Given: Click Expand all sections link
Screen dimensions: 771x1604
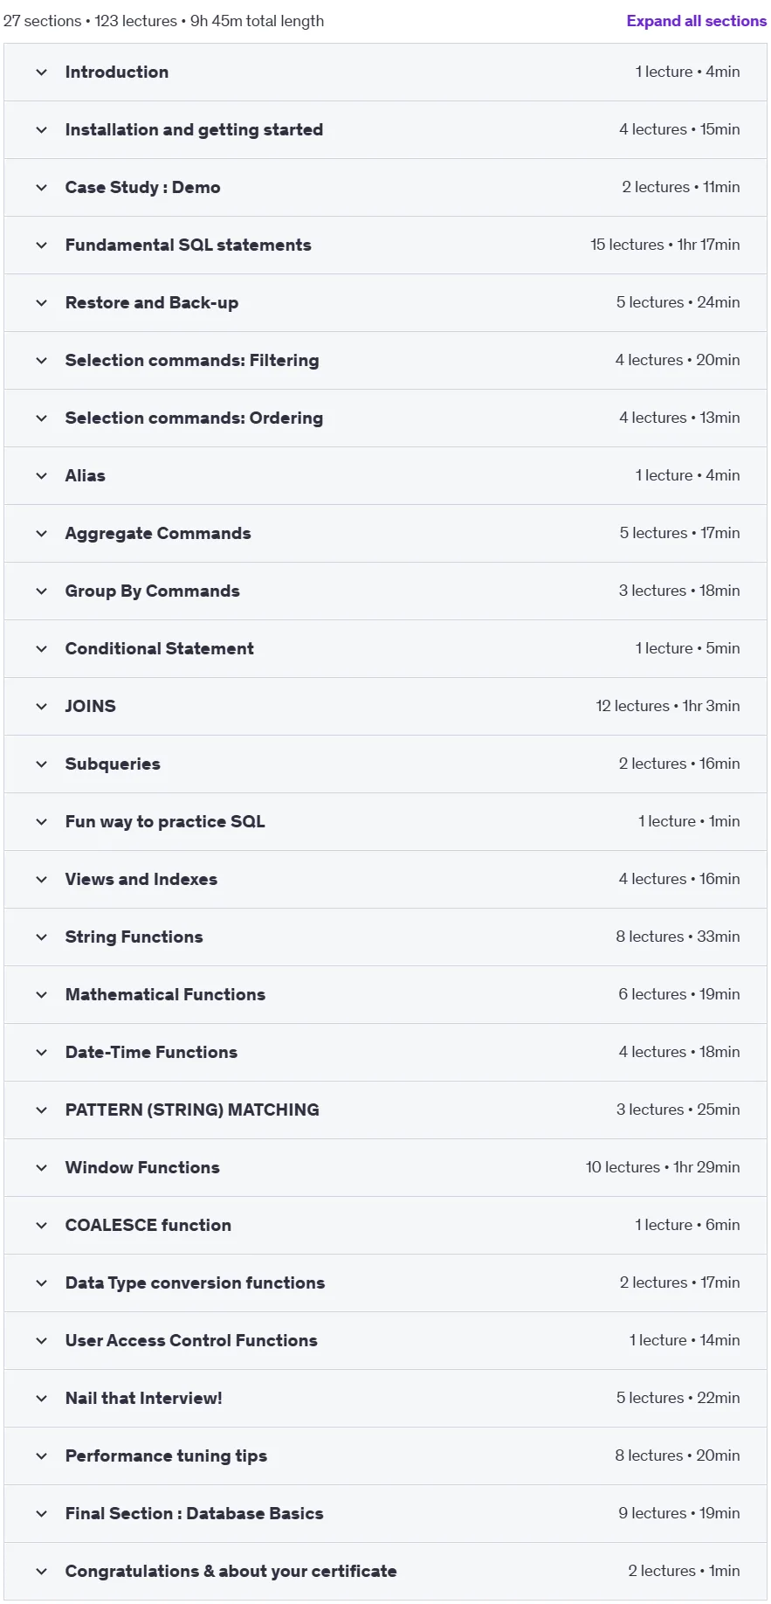Looking at the screenshot, I should pos(696,21).
